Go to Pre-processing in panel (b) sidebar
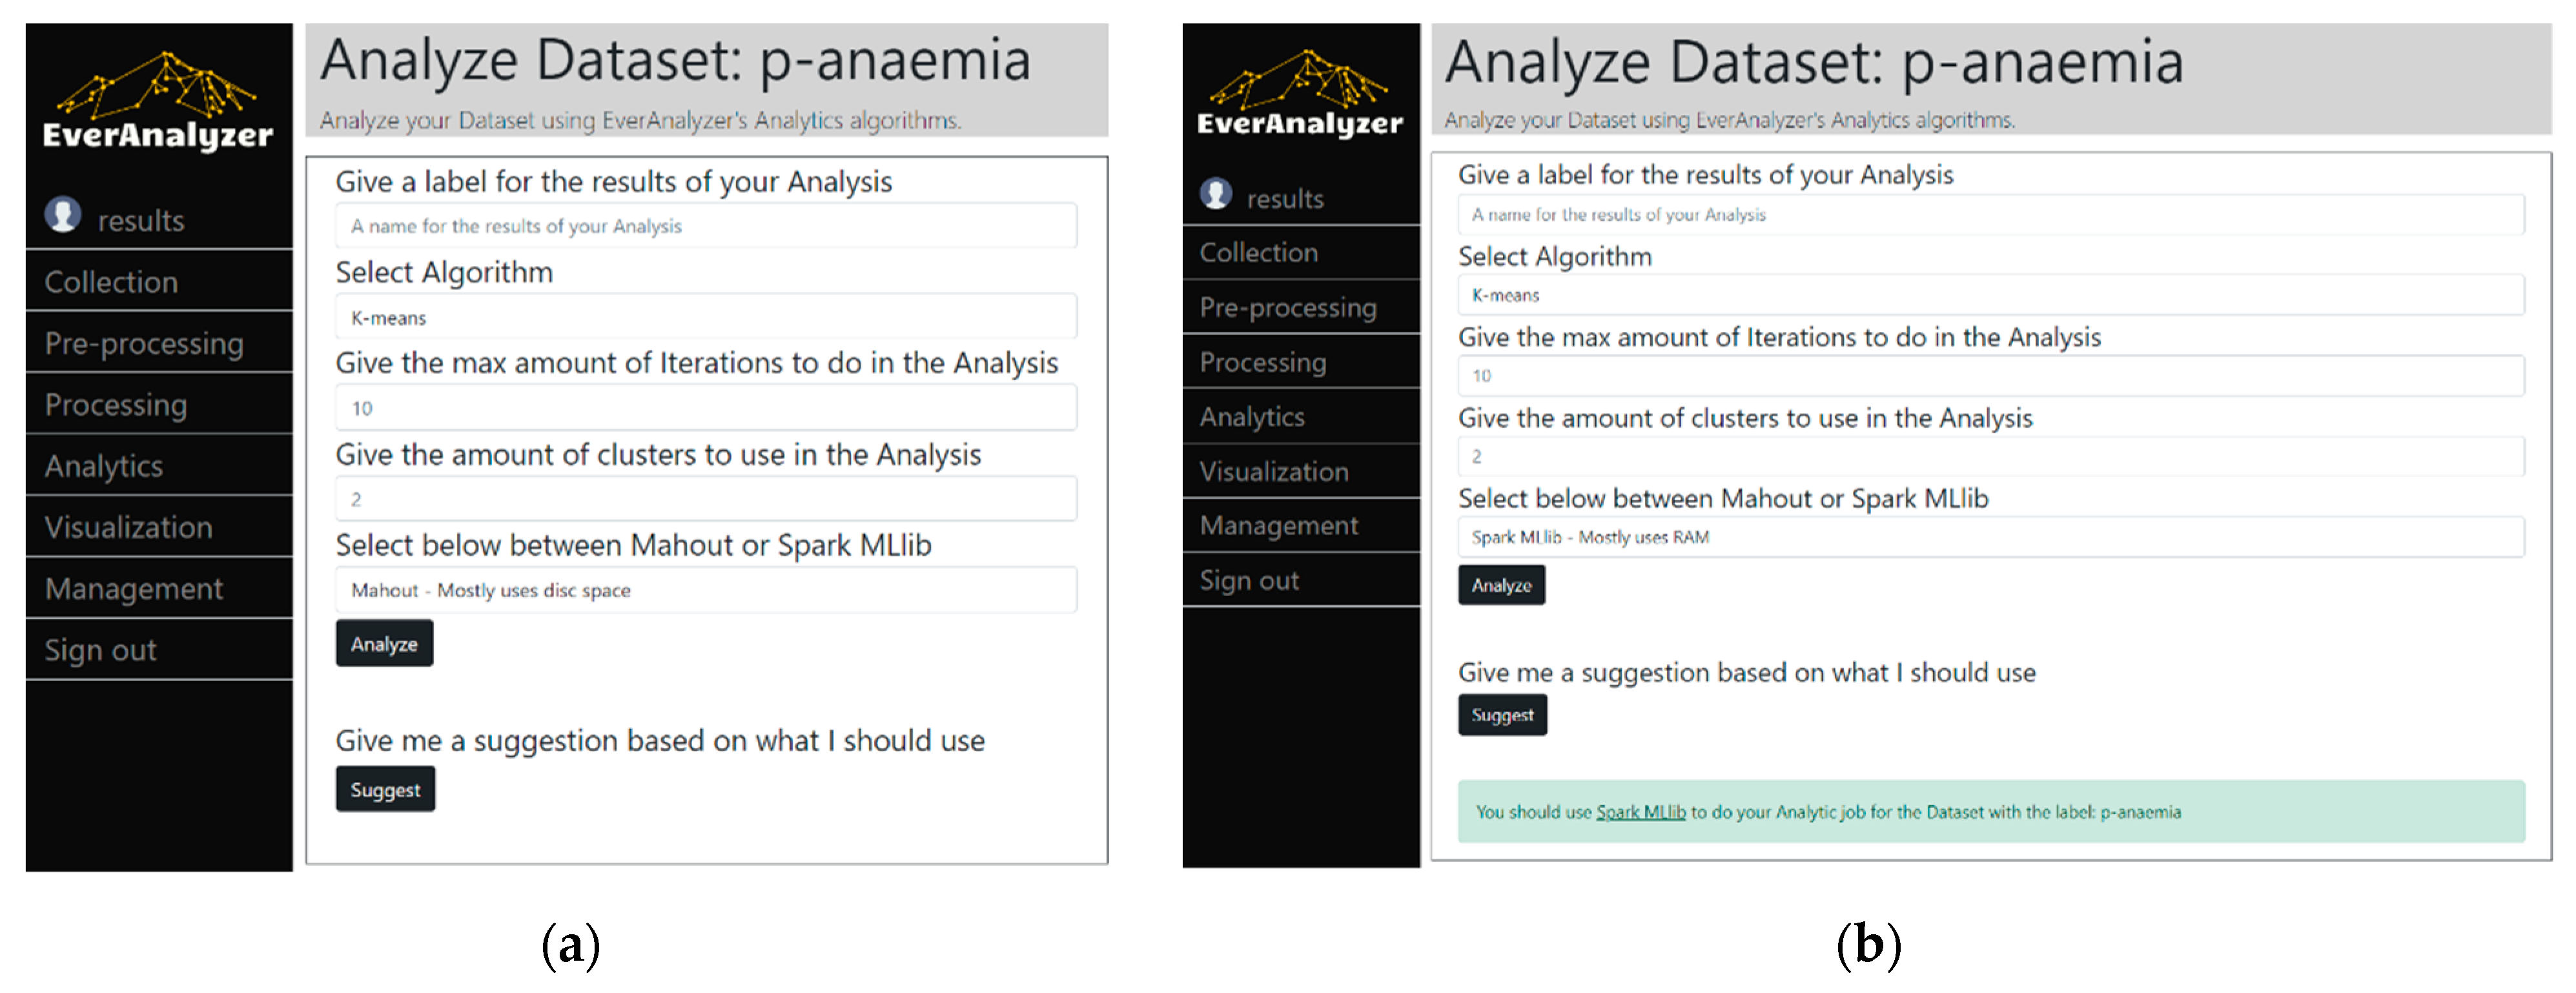 (x=1288, y=307)
